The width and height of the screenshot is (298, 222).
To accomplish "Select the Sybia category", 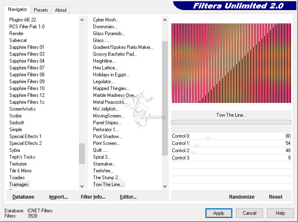I will (x=14, y=150).
